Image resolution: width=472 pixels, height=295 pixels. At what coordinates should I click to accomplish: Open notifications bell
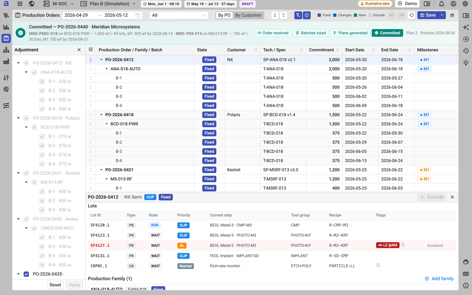(x=442, y=4)
